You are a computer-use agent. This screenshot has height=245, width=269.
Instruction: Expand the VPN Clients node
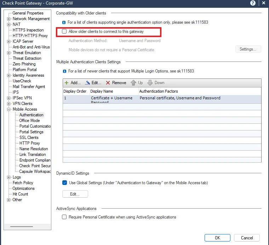(x=8, y=104)
